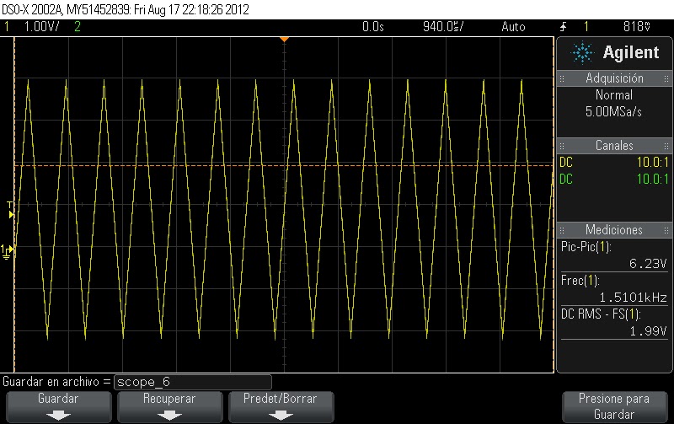Screen dimensions: 674x424
Task: Click the rising edge trigger slope icon
Action: (564, 27)
